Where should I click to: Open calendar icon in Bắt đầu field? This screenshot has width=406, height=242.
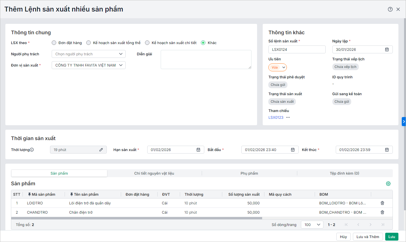pos(293,150)
